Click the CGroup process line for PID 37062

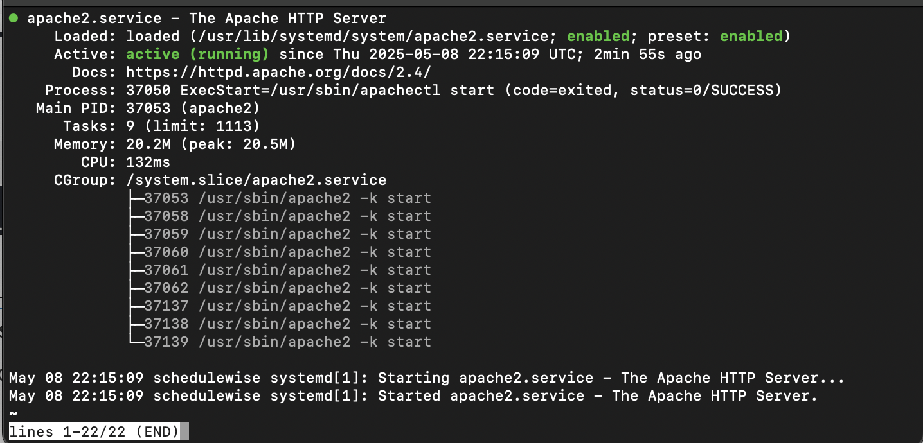tap(287, 288)
